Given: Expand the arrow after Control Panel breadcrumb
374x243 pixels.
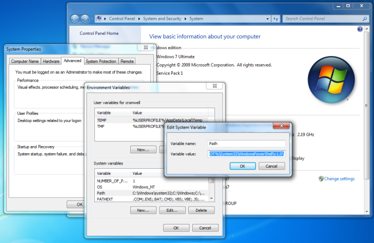Looking at the screenshot, I should tap(139, 18).
